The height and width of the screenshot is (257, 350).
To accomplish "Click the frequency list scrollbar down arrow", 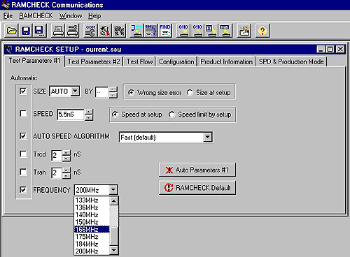I will pyautogui.click(x=113, y=250).
